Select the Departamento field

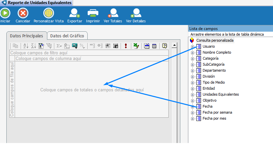pos(214,70)
